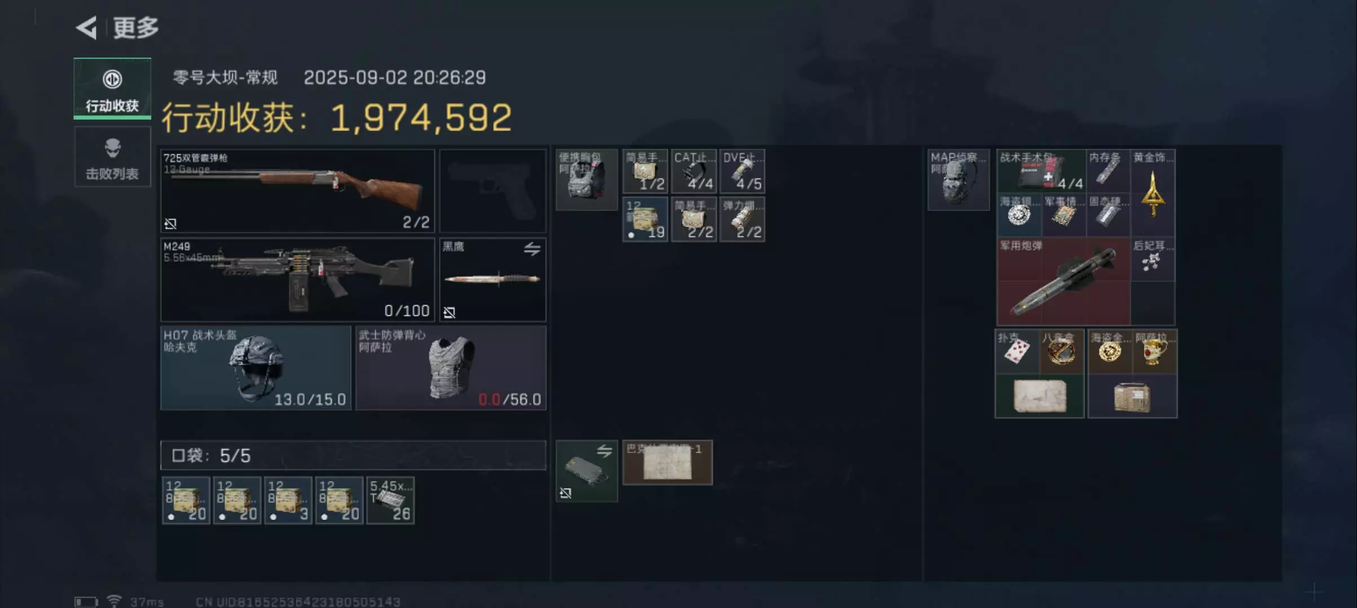Screen dimensions: 1357x608
Task: Select the H07 战术头盔 helmet
Action: [256, 368]
